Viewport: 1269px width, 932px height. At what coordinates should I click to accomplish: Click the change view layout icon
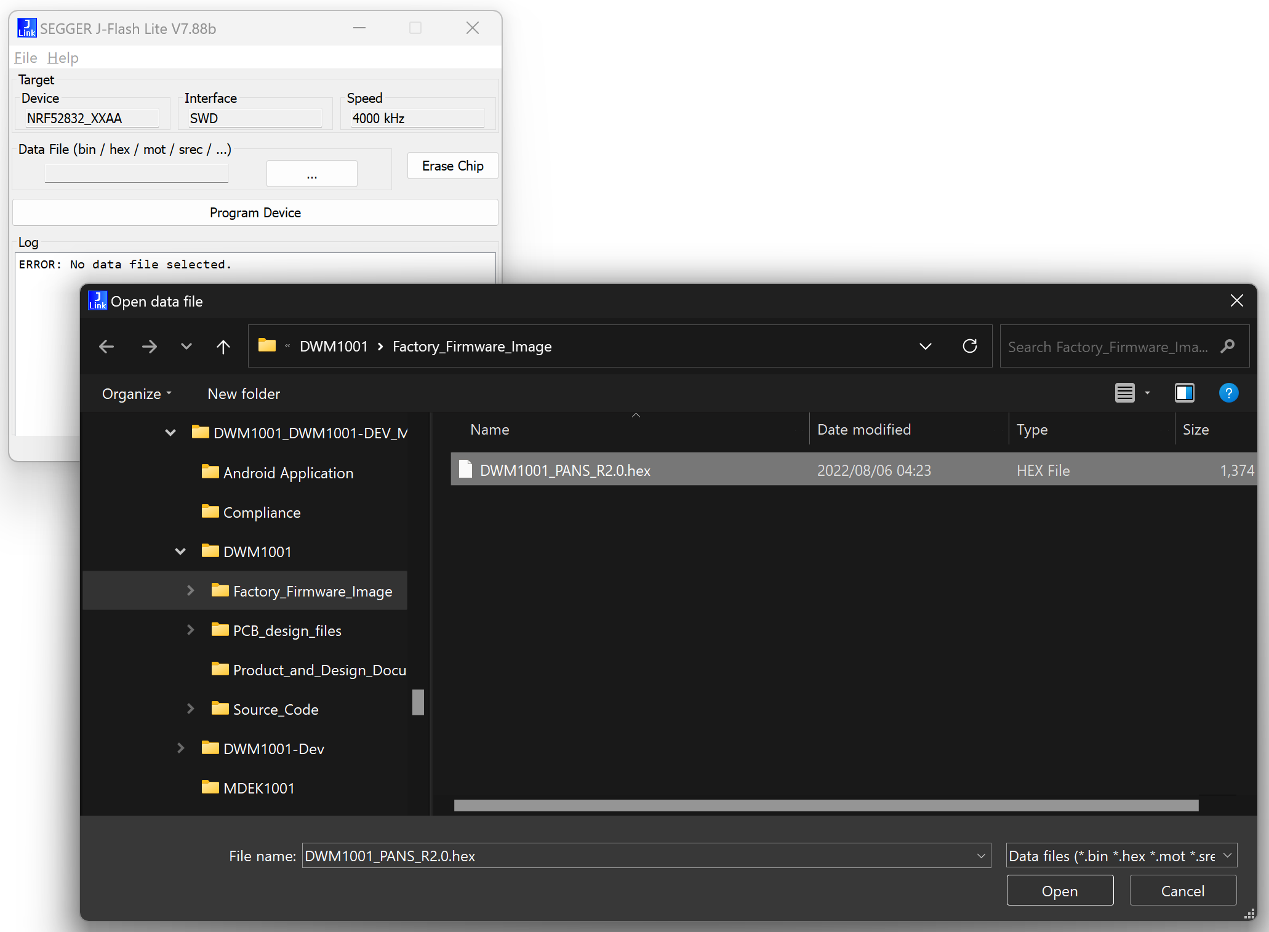(1125, 393)
